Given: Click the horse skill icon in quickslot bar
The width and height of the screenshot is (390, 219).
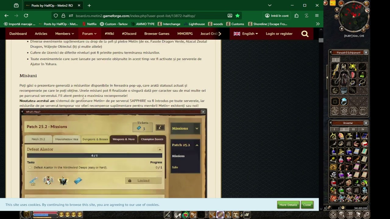Looking at the screenshot, I should coord(178,215).
